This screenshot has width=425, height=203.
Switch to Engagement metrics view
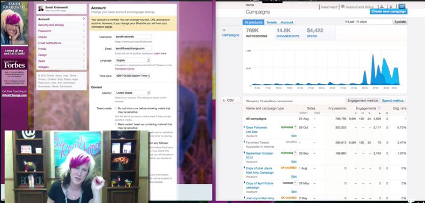(x=363, y=100)
